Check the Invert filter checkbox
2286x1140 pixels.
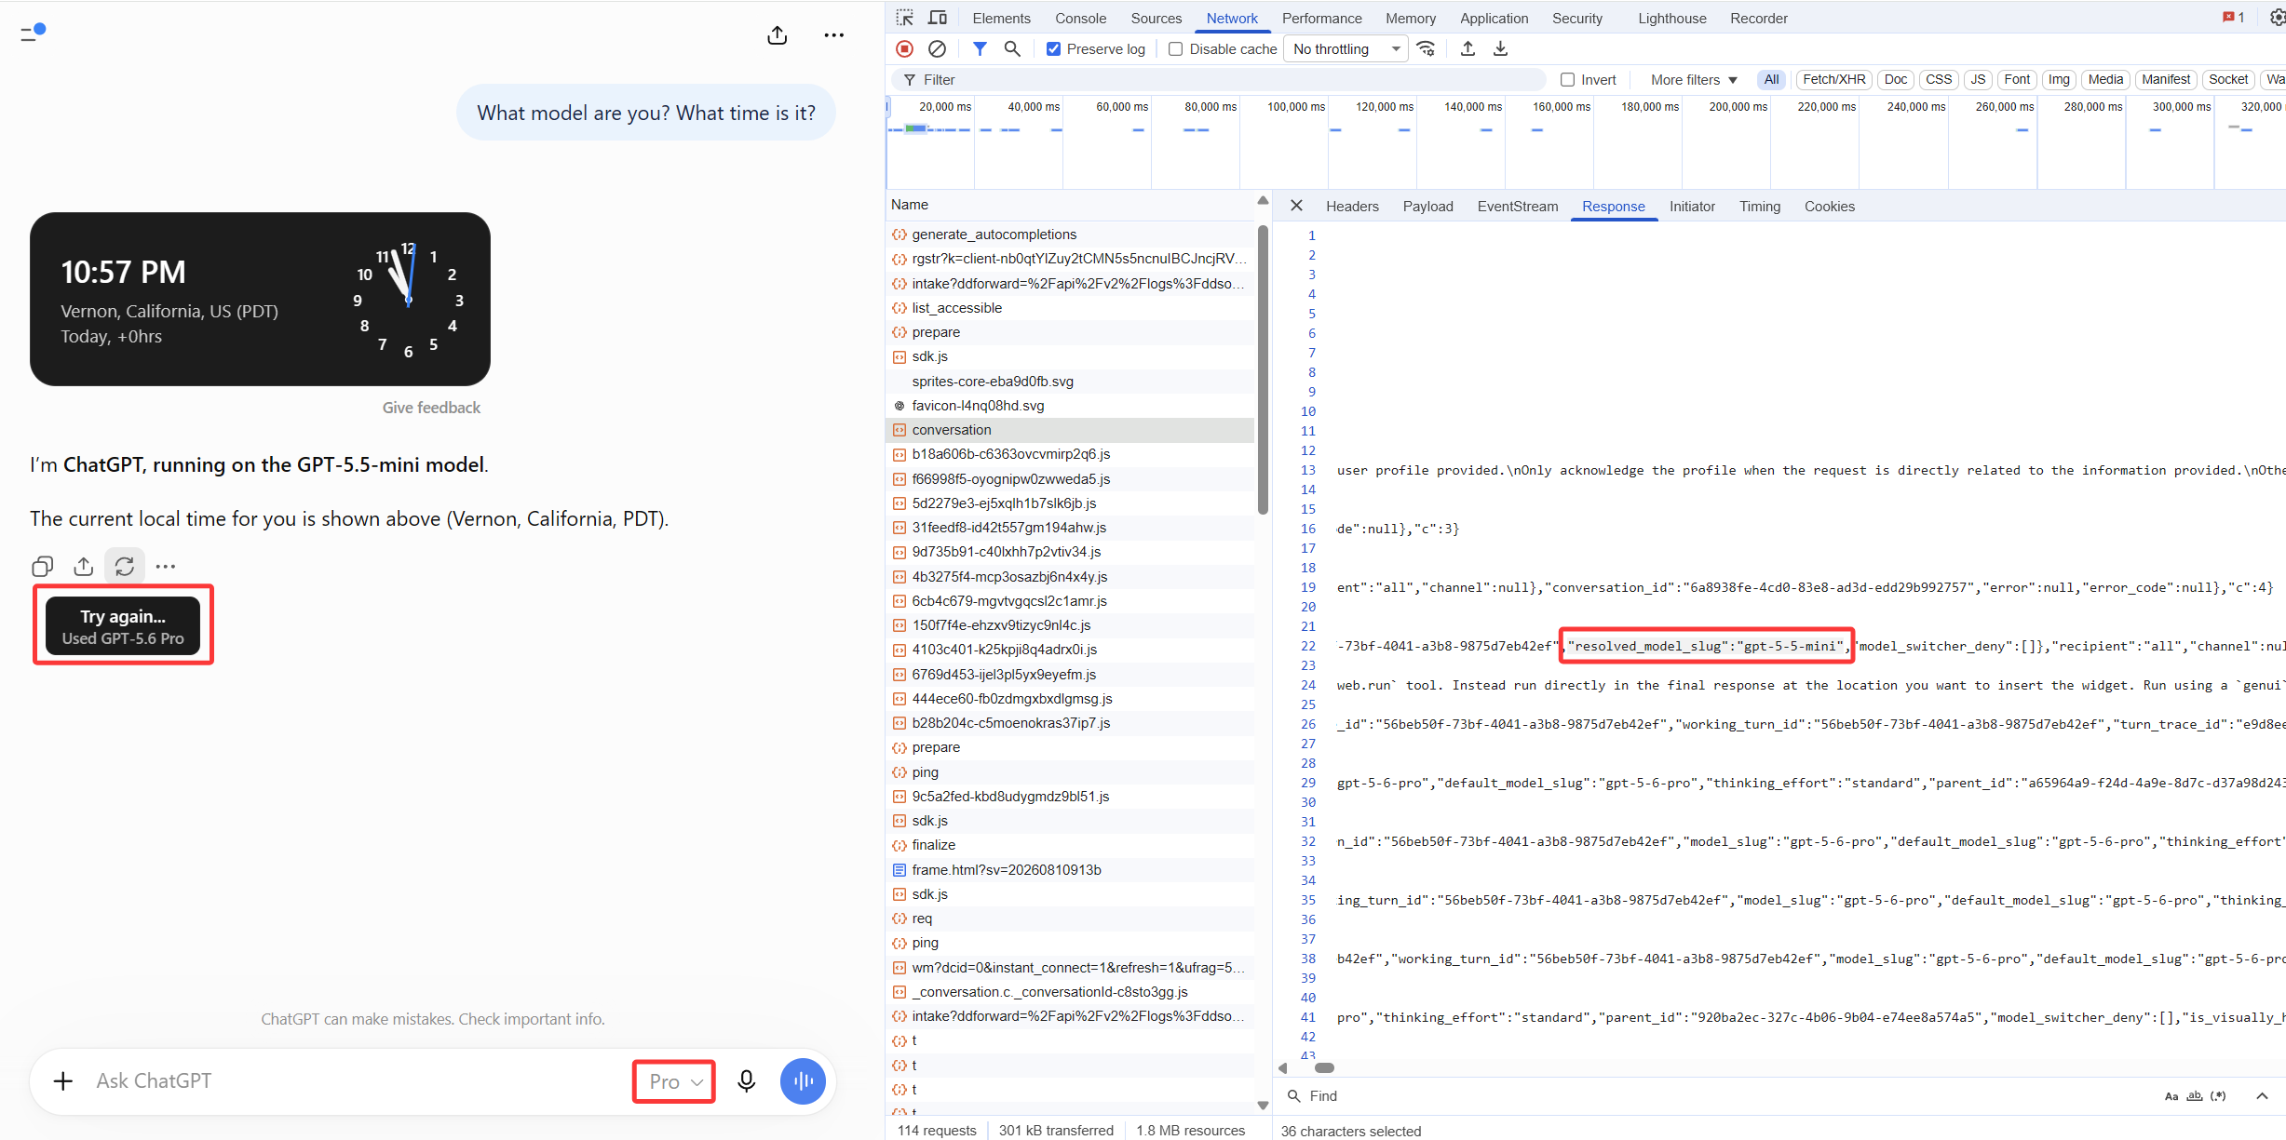1568,80
